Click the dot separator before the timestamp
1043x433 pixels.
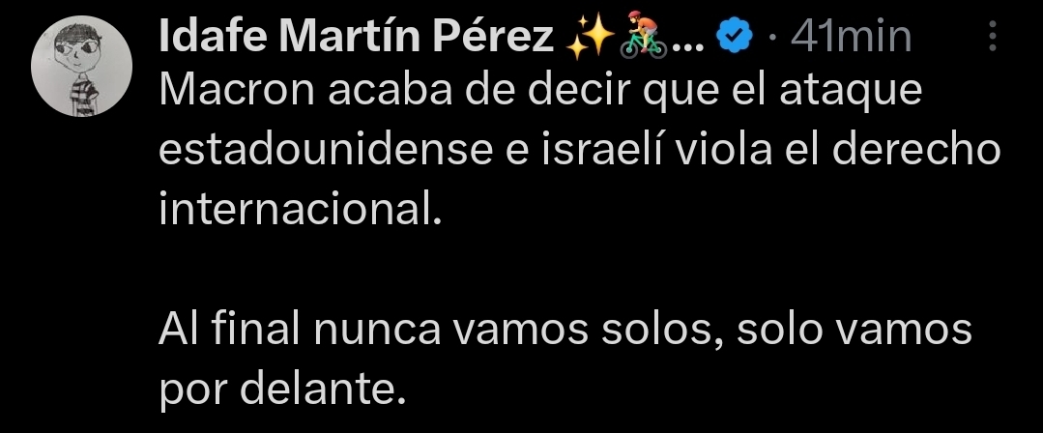771,38
